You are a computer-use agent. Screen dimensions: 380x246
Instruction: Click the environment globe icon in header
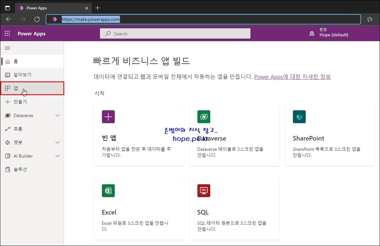click(x=312, y=34)
